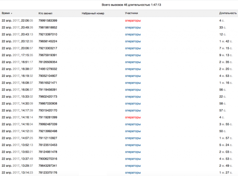Select caller number 79643297341
Image resolution: width=238 pixels, height=176 pixels.
pyautogui.click(x=48, y=166)
